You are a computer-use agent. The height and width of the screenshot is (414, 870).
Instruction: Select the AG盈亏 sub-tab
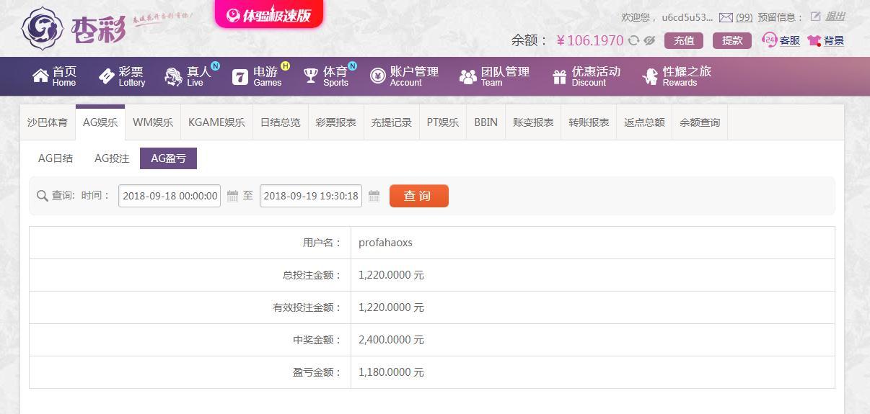click(168, 158)
